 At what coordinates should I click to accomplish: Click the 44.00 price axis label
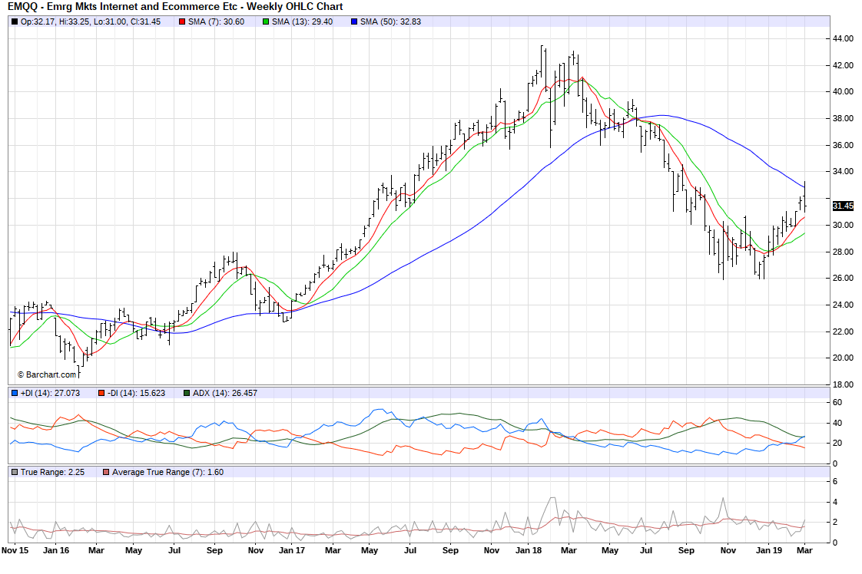click(x=842, y=38)
